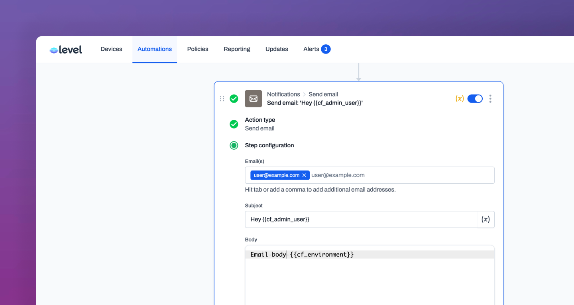
Task: Remove the user@example.com email chip
Action: click(x=304, y=175)
